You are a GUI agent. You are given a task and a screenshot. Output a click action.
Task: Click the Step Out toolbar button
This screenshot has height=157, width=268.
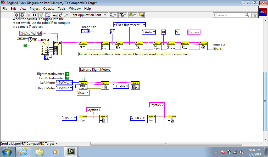pos(66,15)
